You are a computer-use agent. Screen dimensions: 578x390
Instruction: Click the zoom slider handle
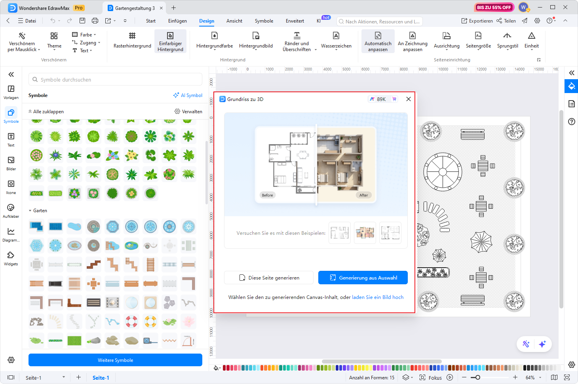point(478,378)
